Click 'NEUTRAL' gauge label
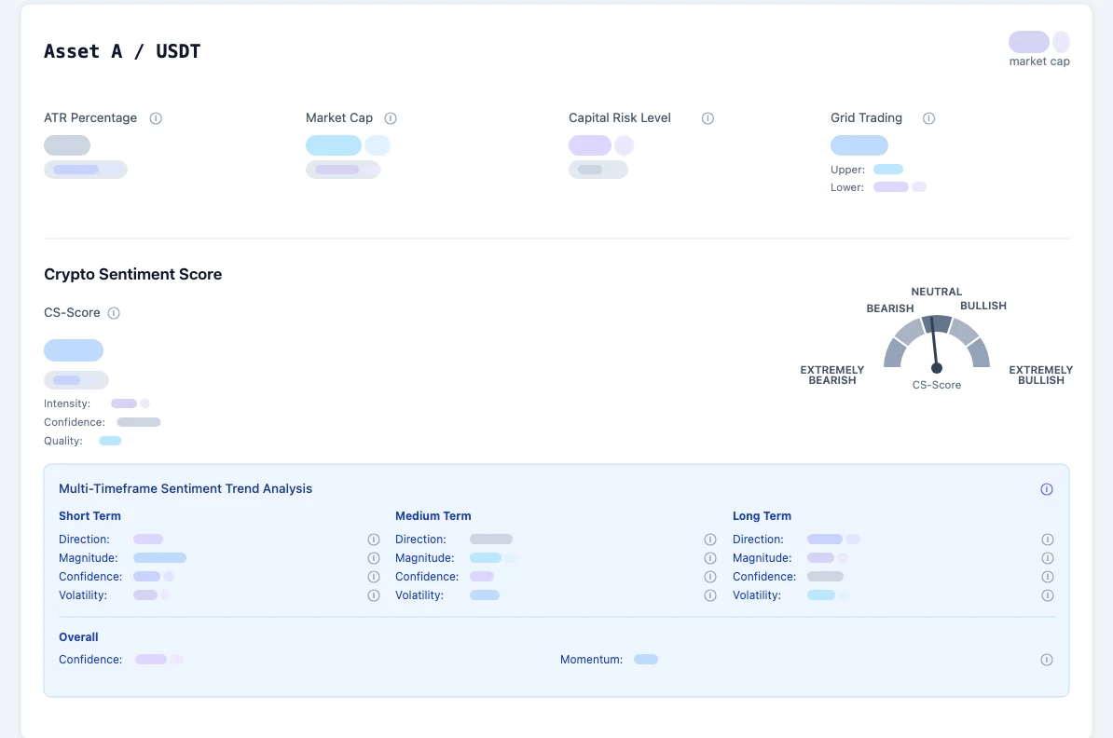The height and width of the screenshot is (738, 1113). [x=936, y=292]
